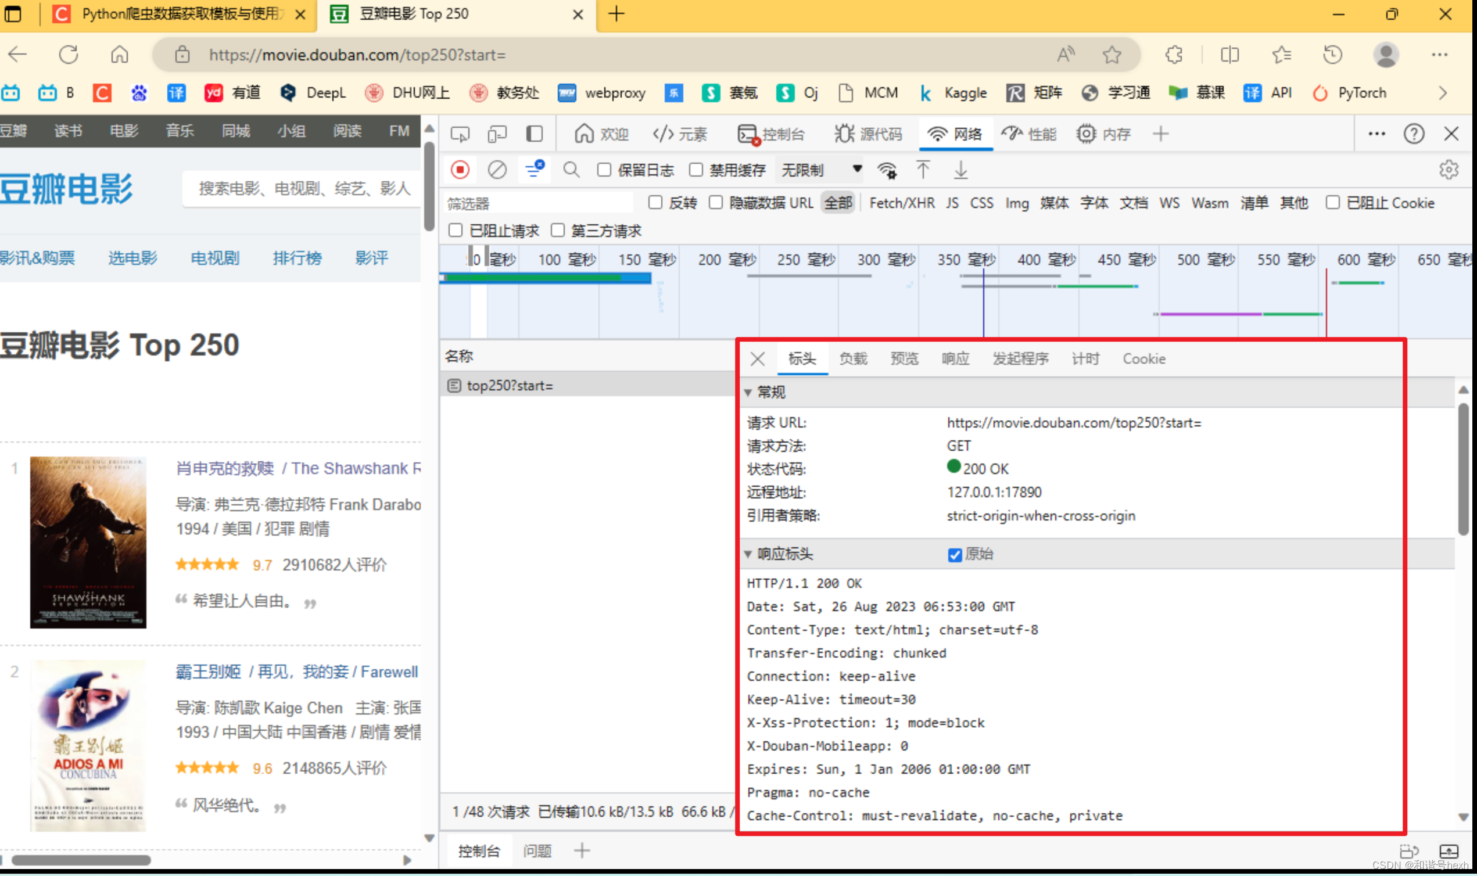Open network conditions icon

tap(888, 170)
